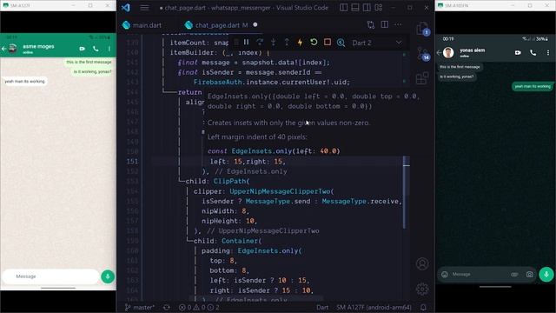This screenshot has width=556, height=313.
Task: Go back in the asme moges chat
Action: click(x=4, y=49)
